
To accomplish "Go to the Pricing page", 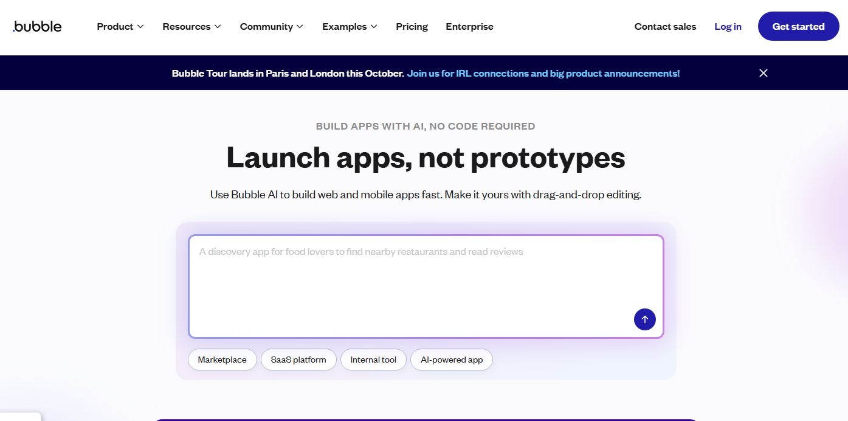I will pyautogui.click(x=412, y=27).
